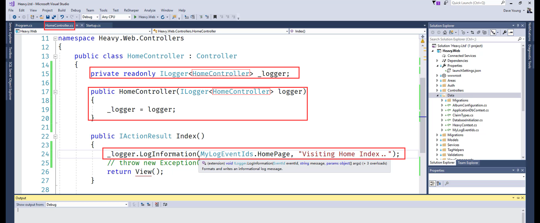Click the Save icon in toolbar
The height and width of the screenshot is (223, 540).
(x=48, y=17)
